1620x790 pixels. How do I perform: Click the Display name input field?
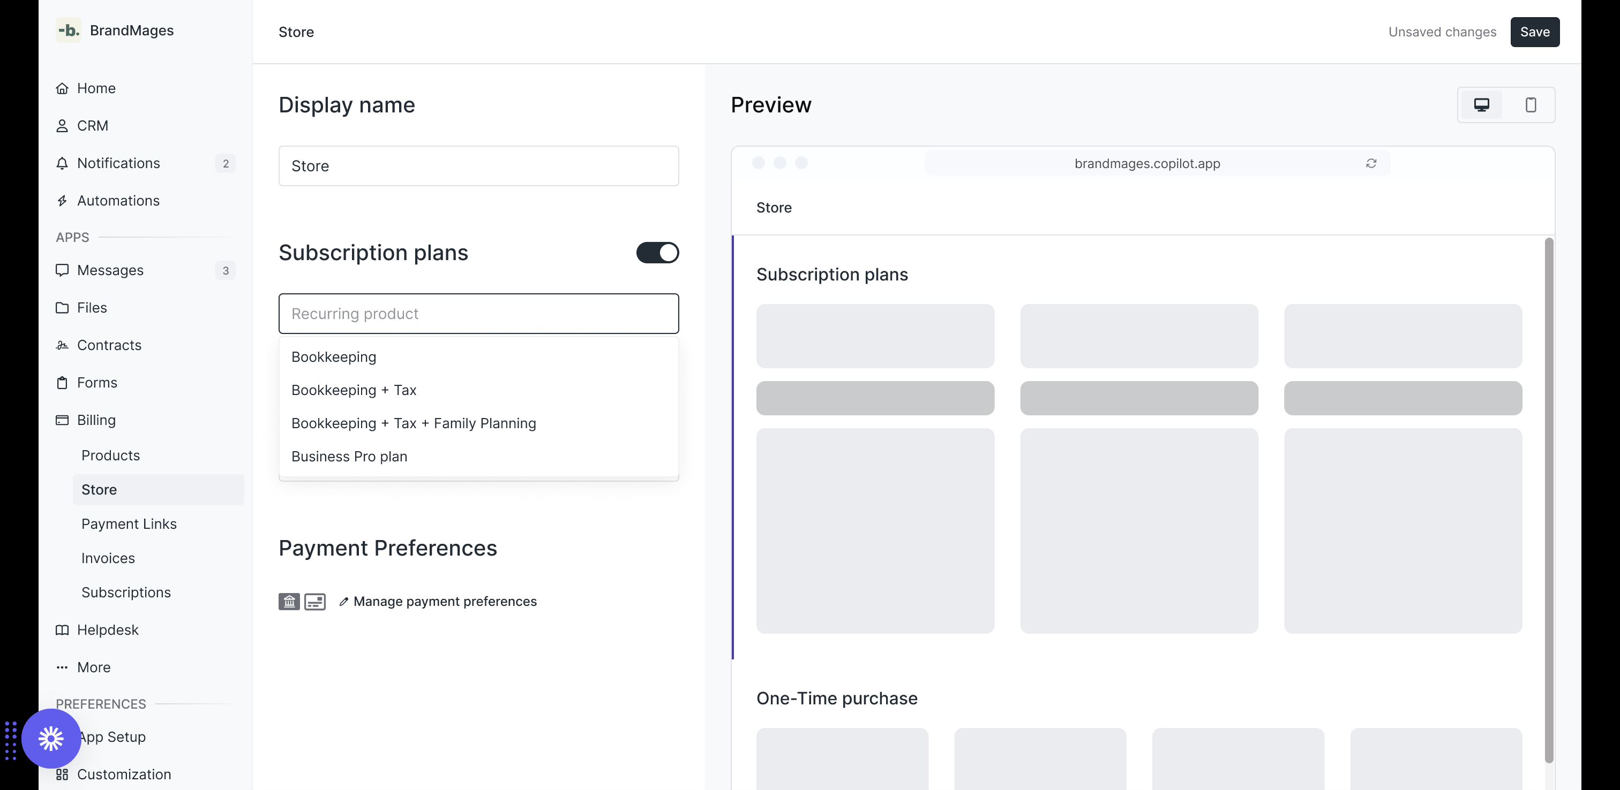pyautogui.click(x=478, y=166)
